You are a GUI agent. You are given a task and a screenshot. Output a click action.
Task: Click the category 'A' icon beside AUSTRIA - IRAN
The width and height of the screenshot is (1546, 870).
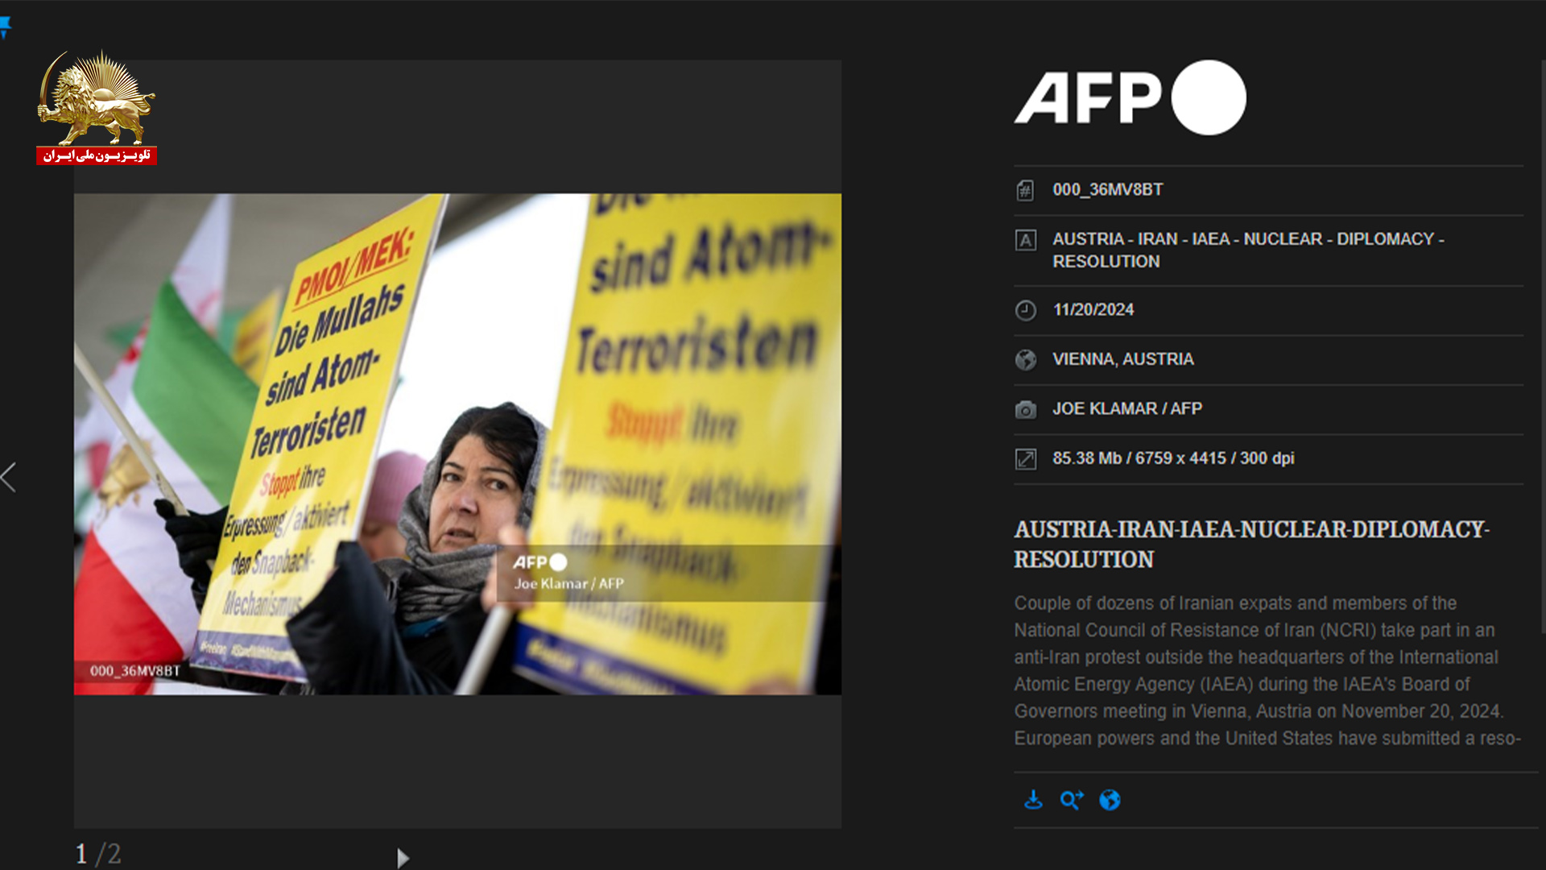pyautogui.click(x=1025, y=240)
